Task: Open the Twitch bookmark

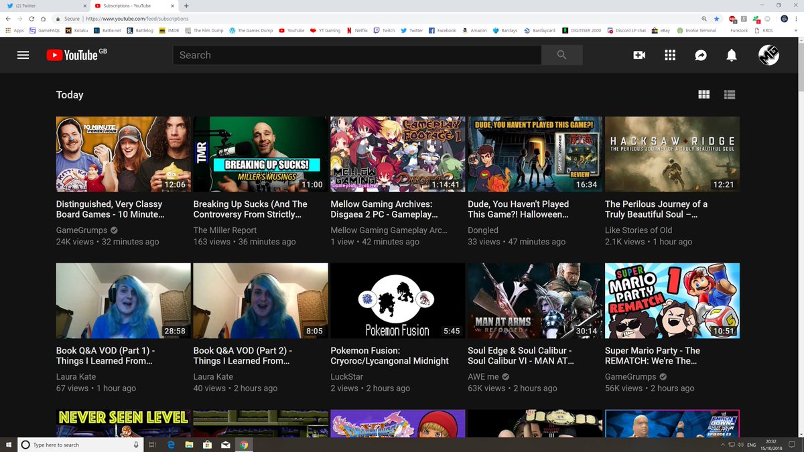Action: pos(385,30)
